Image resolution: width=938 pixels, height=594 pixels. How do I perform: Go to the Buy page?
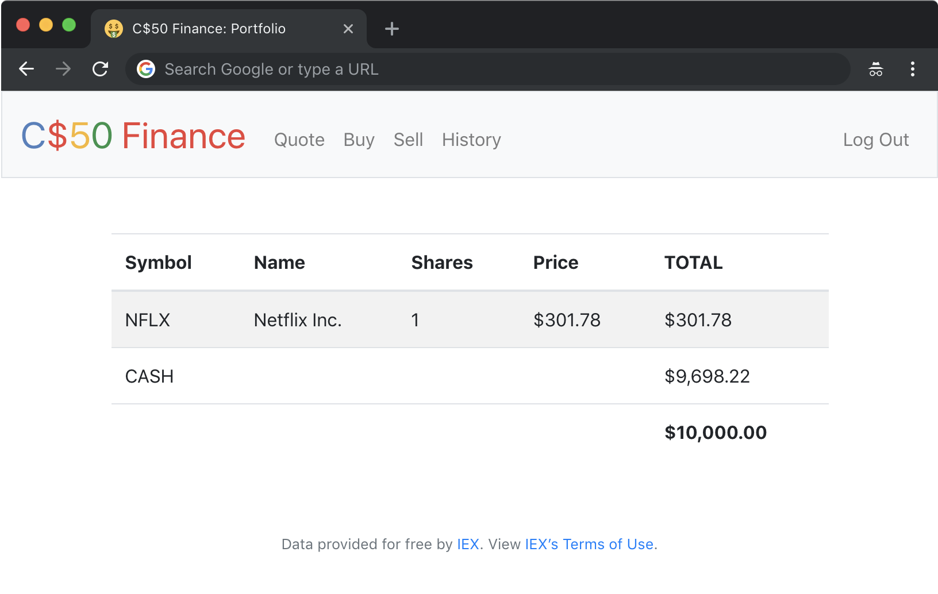(x=359, y=140)
